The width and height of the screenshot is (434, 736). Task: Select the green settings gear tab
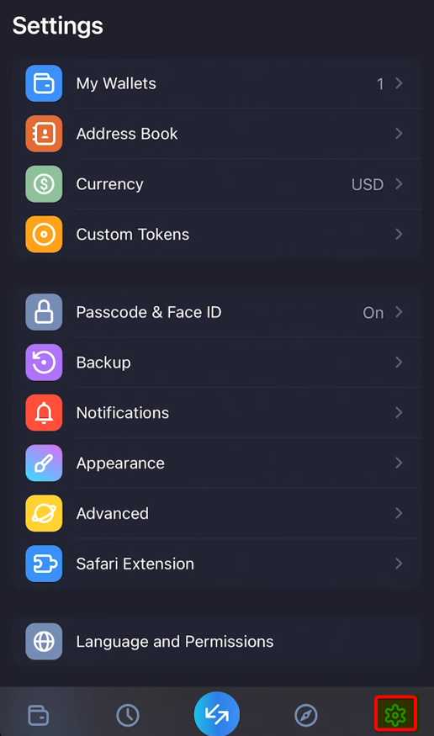395,714
